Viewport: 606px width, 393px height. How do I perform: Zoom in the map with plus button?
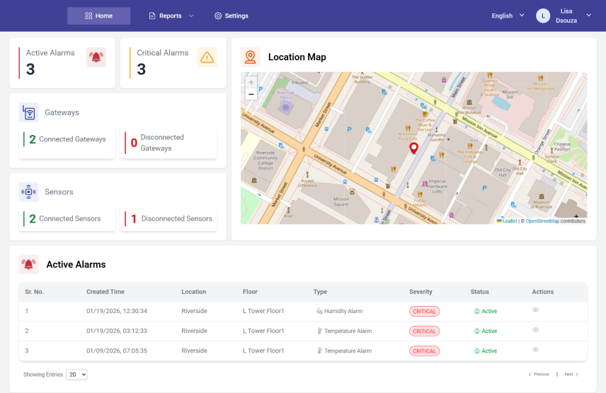tap(251, 83)
